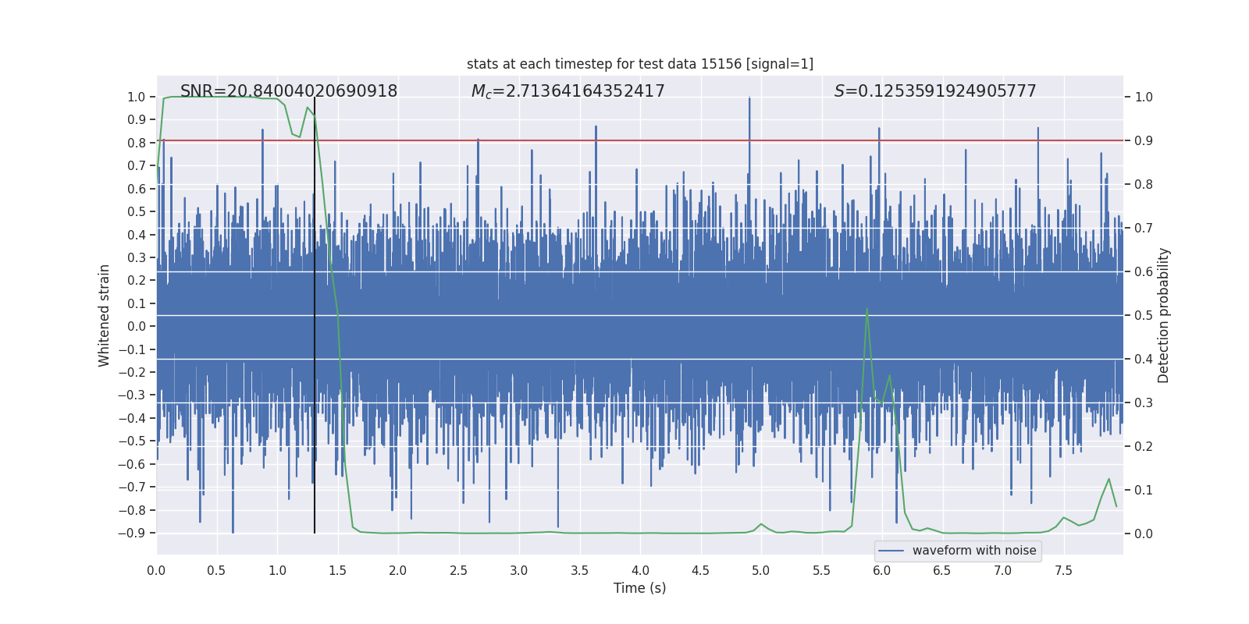Screen dimensions: 1249x624
Task: Click the 'Whitened strain' y-axis label
Action: point(105,315)
